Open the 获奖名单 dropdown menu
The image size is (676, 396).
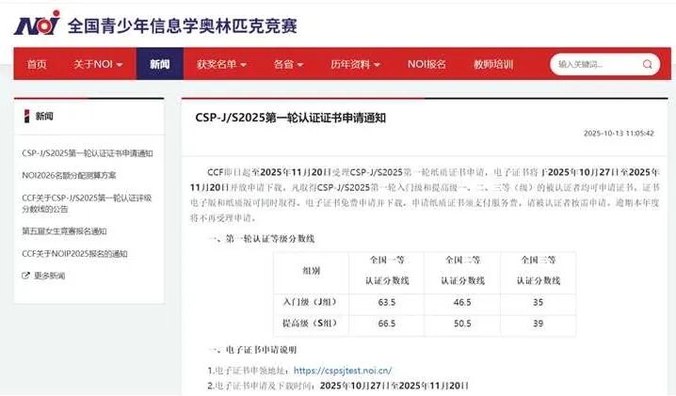tap(221, 65)
